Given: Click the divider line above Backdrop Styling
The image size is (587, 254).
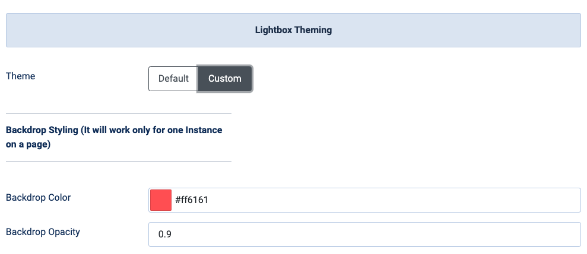Looking at the screenshot, I should [x=119, y=113].
